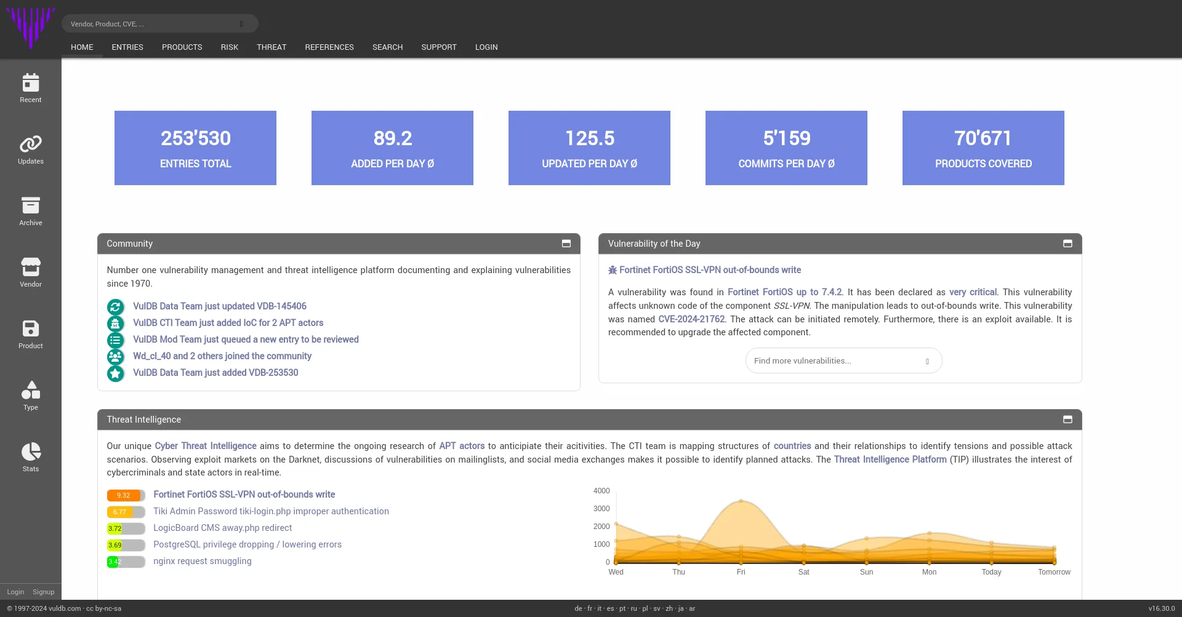This screenshot has height=617, width=1182.
Task: Select the Type shapes icon in sidebar
Action: [30, 391]
